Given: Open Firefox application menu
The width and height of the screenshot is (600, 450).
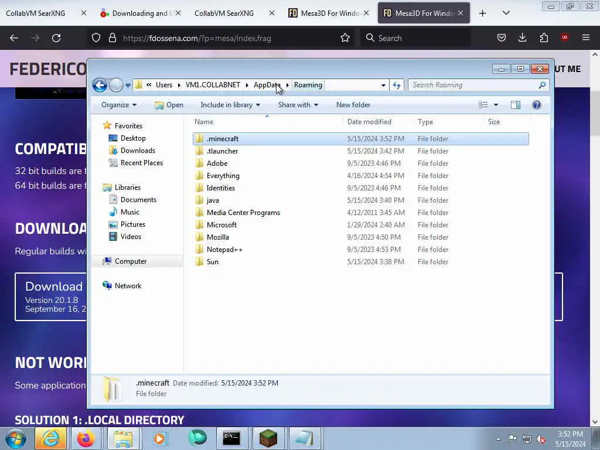Looking at the screenshot, I should click(x=586, y=37).
